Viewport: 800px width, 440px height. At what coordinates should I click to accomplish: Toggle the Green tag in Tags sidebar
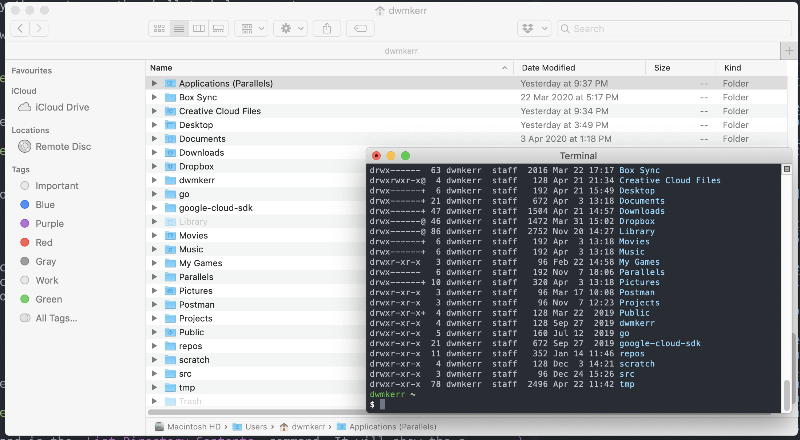(x=49, y=299)
